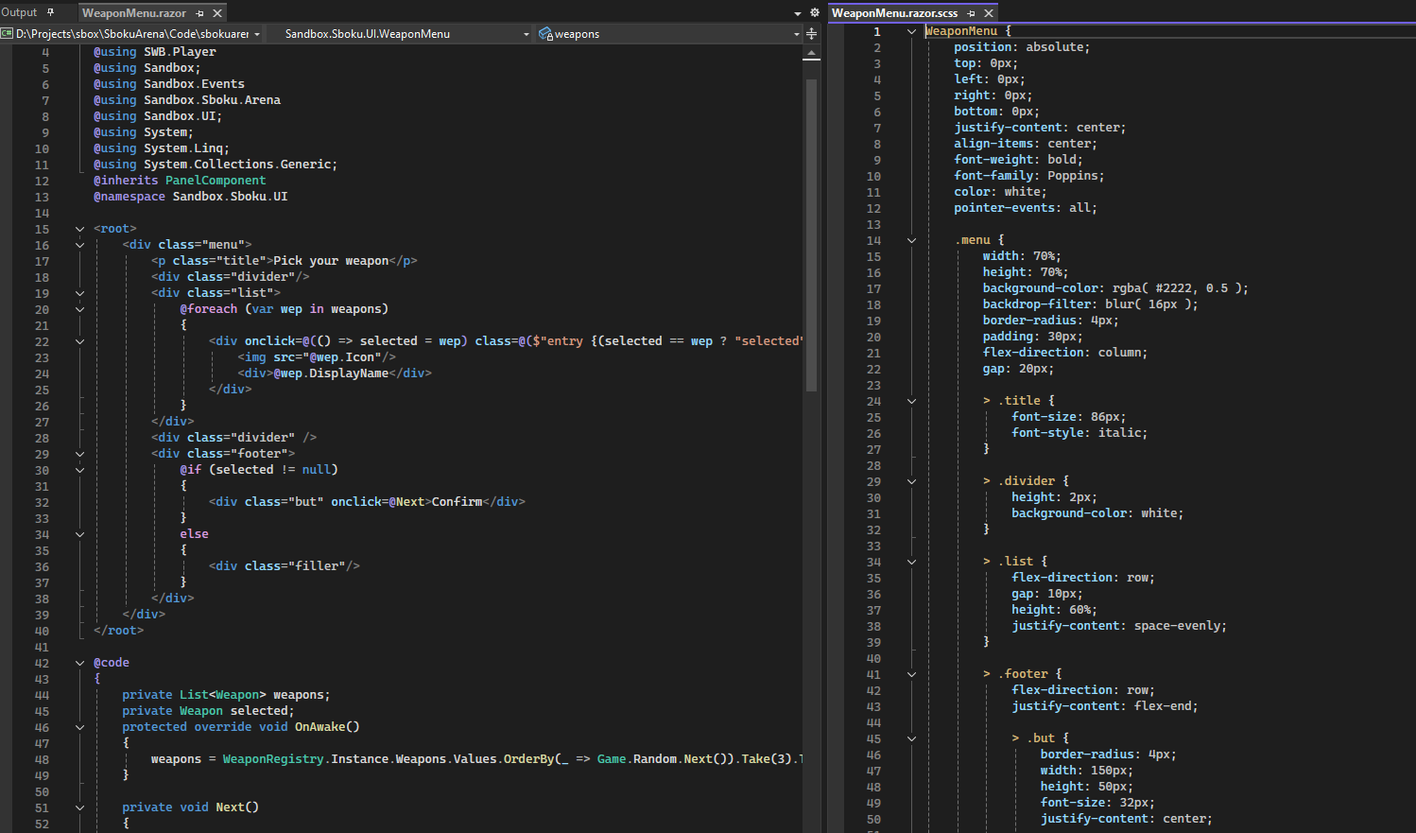This screenshot has height=833, width=1416.
Task: Activate the WeaponMenu.razor.scss tab
Action: 894,13
